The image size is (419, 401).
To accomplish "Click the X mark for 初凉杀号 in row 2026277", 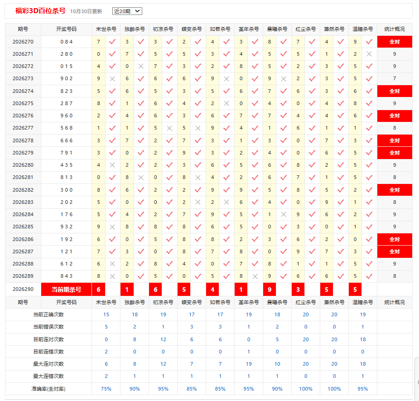I will pos(169,128).
